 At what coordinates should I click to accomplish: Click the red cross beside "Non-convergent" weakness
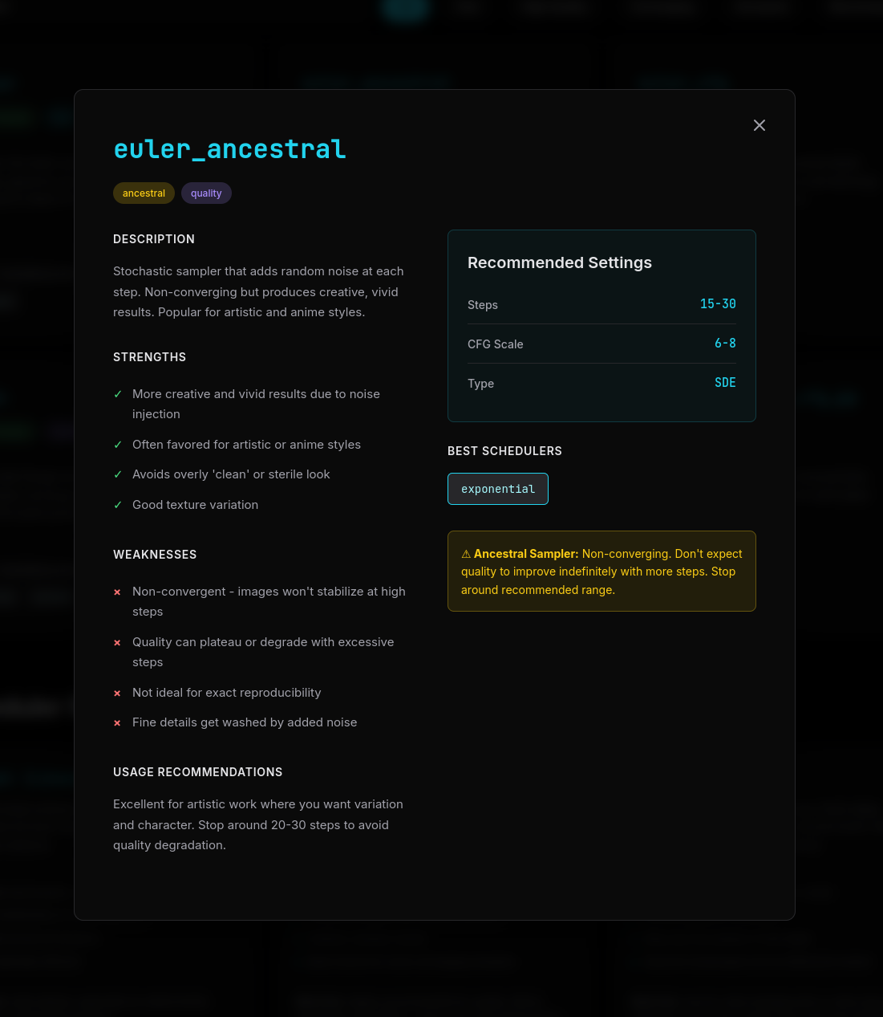click(x=117, y=592)
